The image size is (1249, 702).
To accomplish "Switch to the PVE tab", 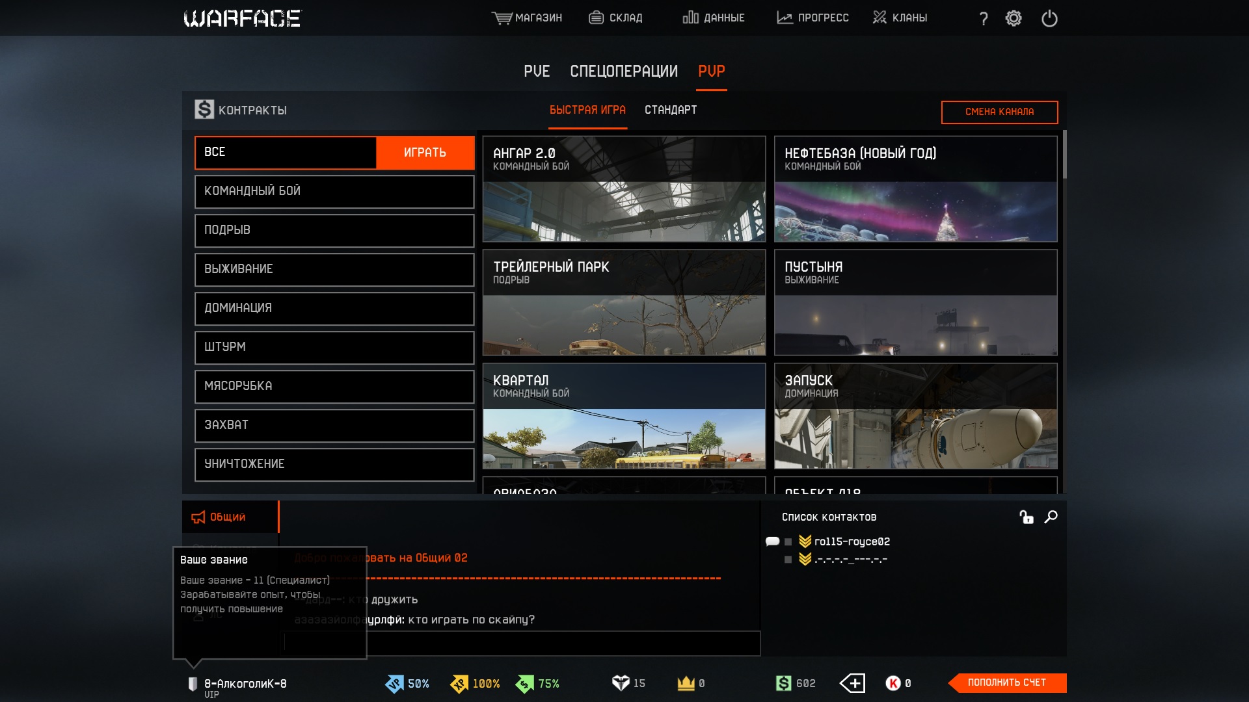I will coord(537,71).
